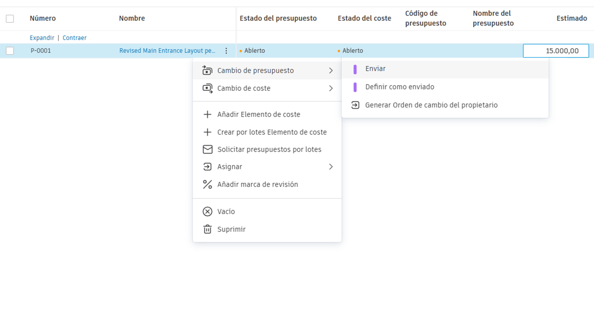Click the Estimado value field showing 15.000,00

pyautogui.click(x=556, y=50)
